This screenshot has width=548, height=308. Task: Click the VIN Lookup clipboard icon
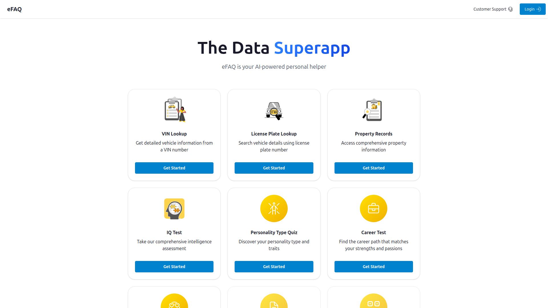point(174,110)
